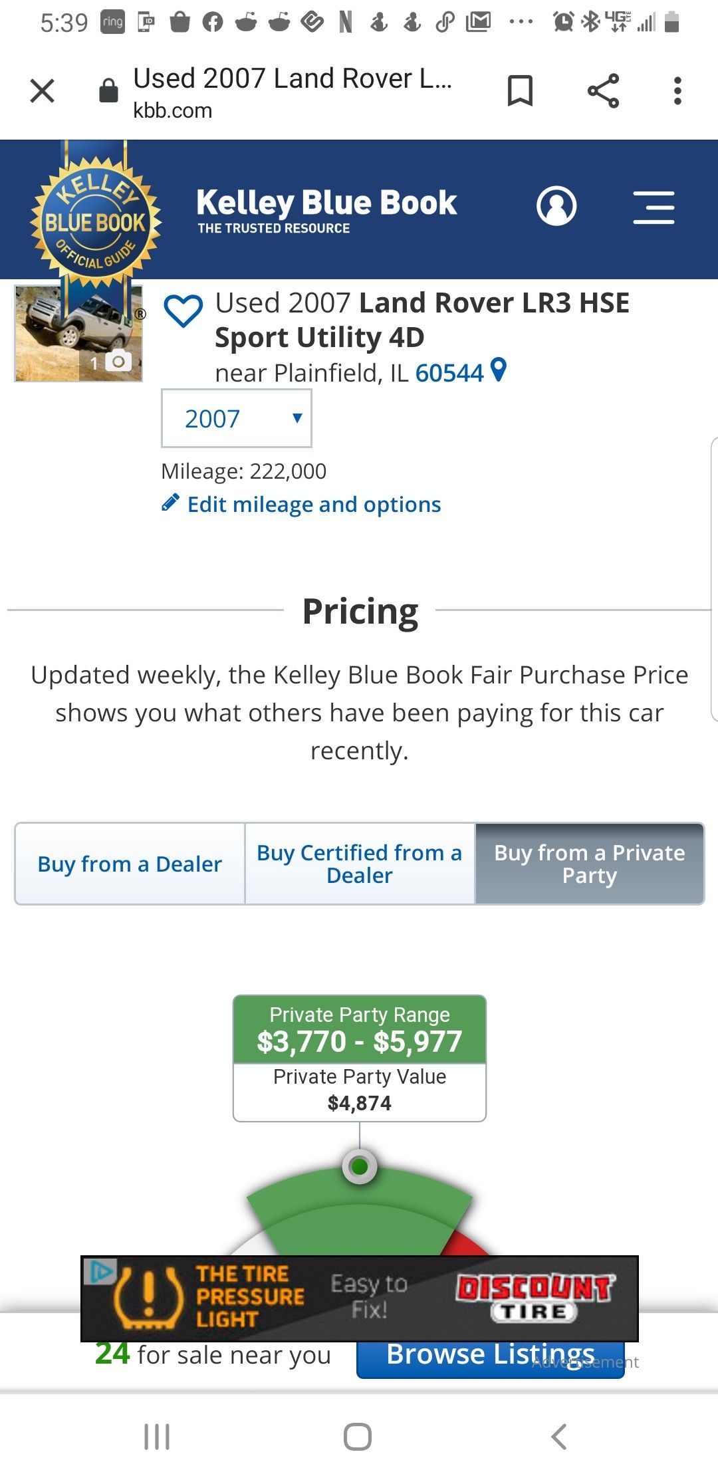Image resolution: width=718 pixels, height=1476 pixels.
Task: Open the Kelley Blue Book account profile
Action: (x=556, y=207)
